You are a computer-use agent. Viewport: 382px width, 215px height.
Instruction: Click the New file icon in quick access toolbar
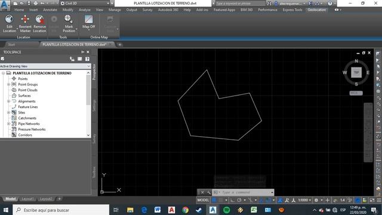coord(16,4)
